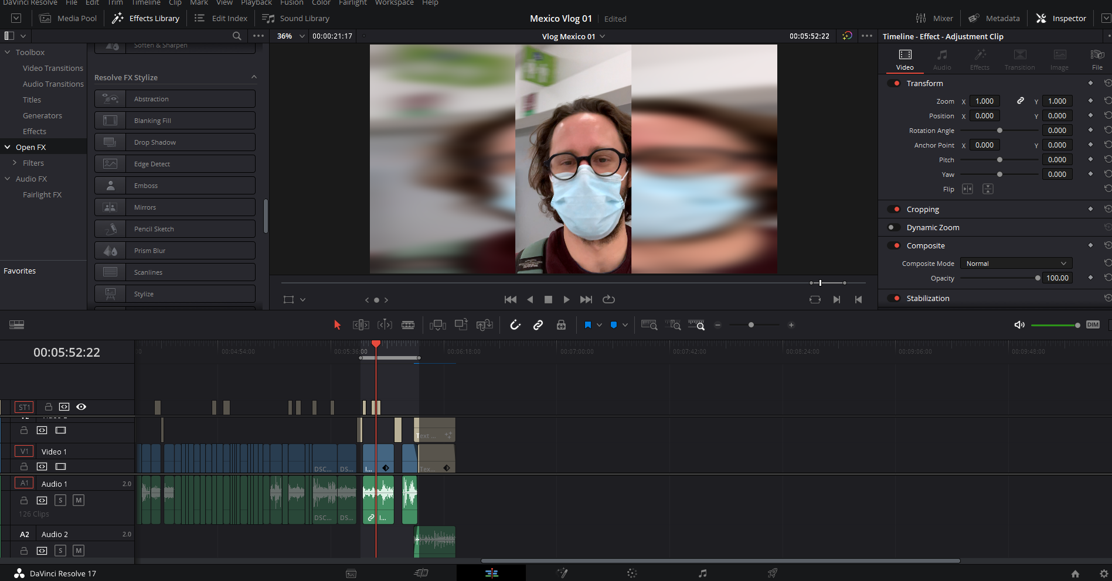Collapse the Toolbox tree section
The width and height of the screenshot is (1112, 581).
pyautogui.click(x=8, y=52)
